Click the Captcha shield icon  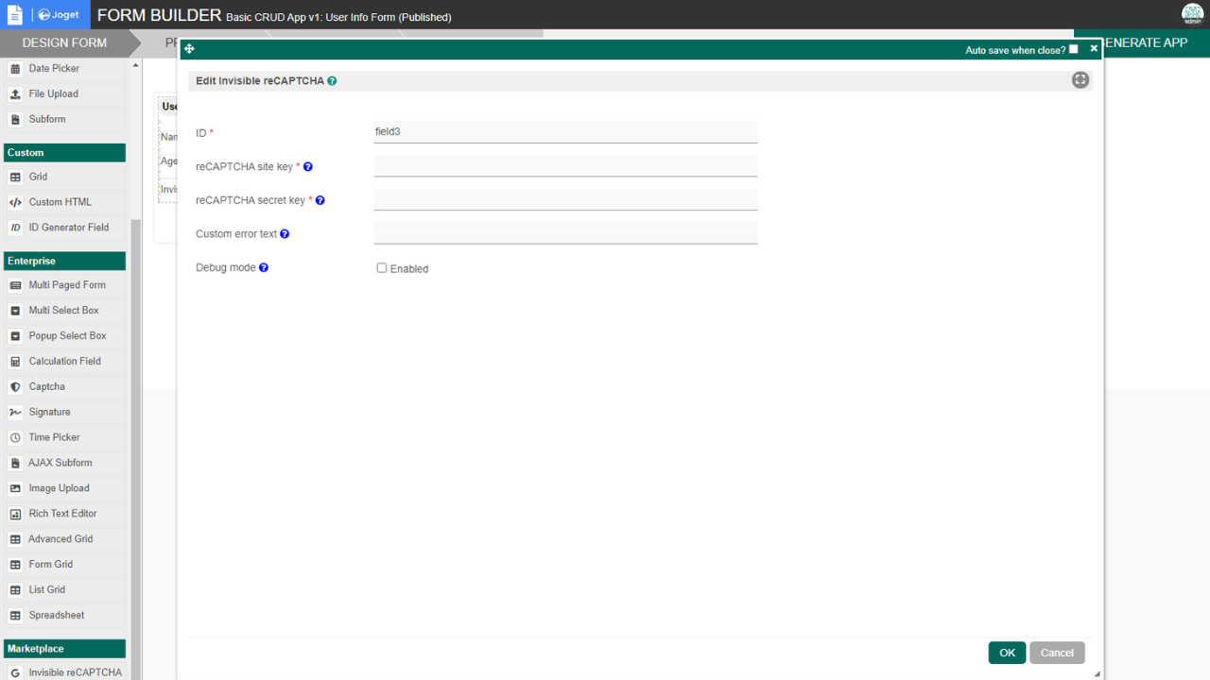click(x=15, y=387)
